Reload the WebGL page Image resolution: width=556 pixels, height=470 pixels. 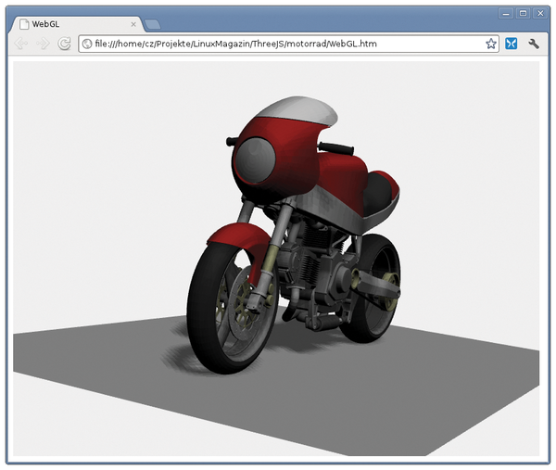click(x=65, y=44)
